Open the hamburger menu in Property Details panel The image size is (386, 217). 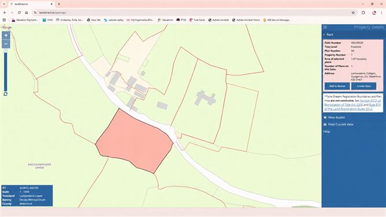[325, 27]
